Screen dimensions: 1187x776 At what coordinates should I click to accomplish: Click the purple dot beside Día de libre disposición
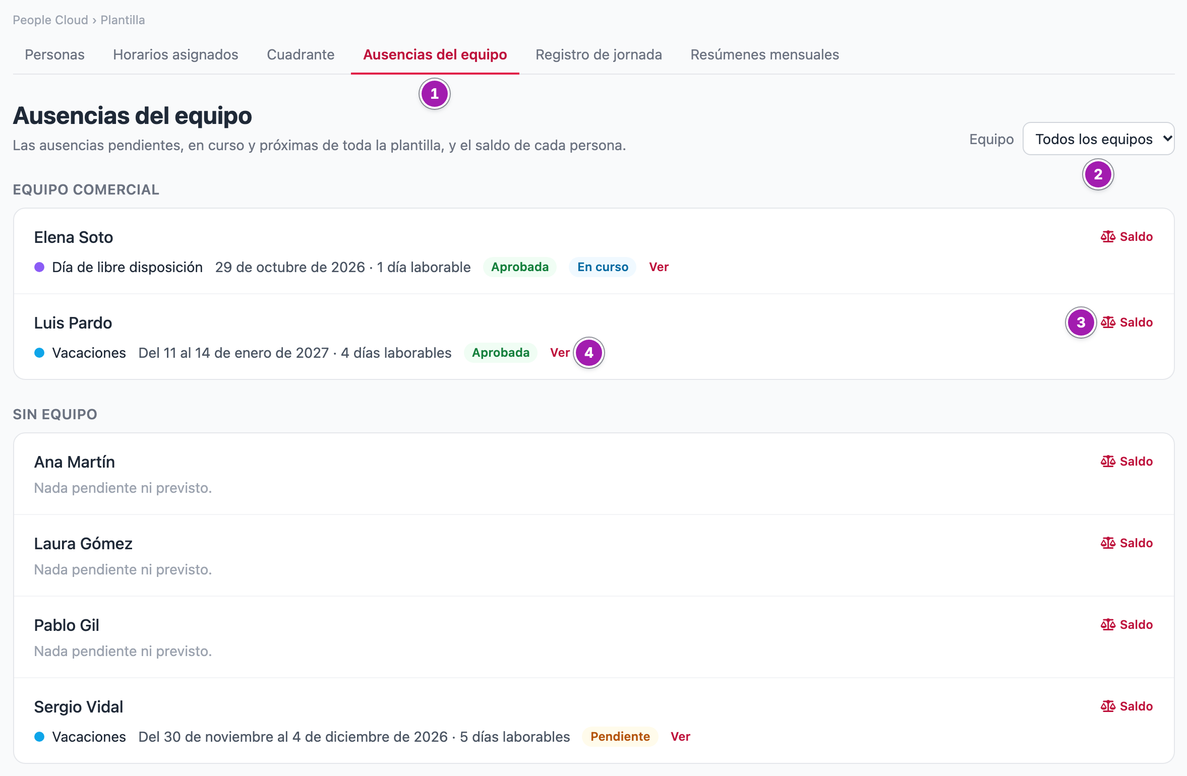coord(39,267)
